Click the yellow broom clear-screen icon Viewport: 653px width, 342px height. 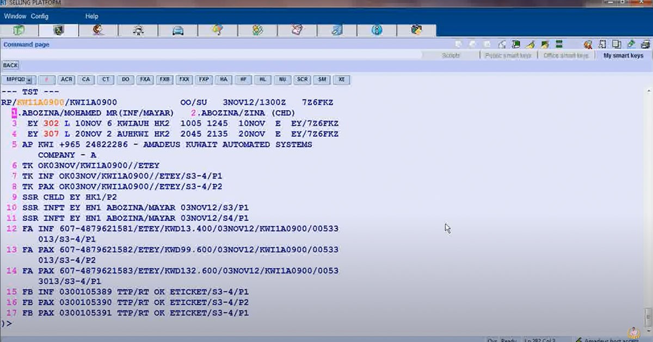pos(531,45)
